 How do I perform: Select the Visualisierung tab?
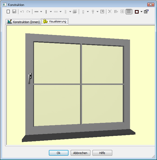(55, 21)
